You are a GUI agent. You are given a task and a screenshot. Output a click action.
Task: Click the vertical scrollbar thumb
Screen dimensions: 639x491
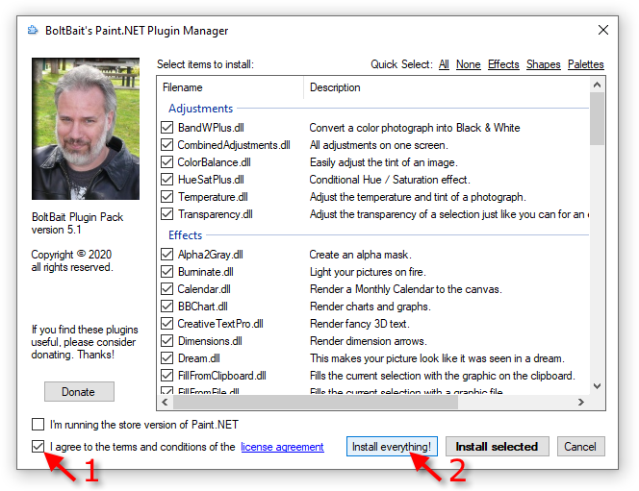597,119
